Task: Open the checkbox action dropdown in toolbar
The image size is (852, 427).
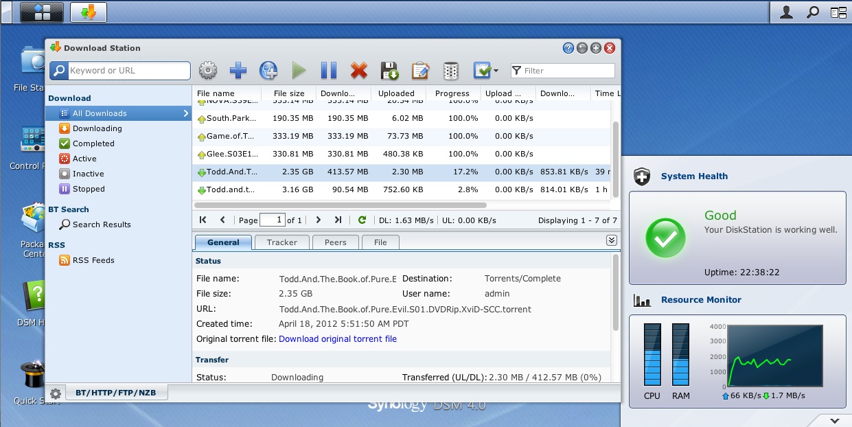Action: click(485, 70)
